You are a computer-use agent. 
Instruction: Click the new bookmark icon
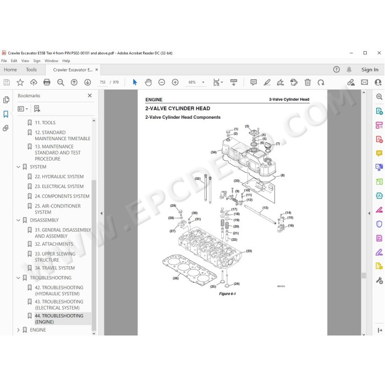tap(37, 109)
